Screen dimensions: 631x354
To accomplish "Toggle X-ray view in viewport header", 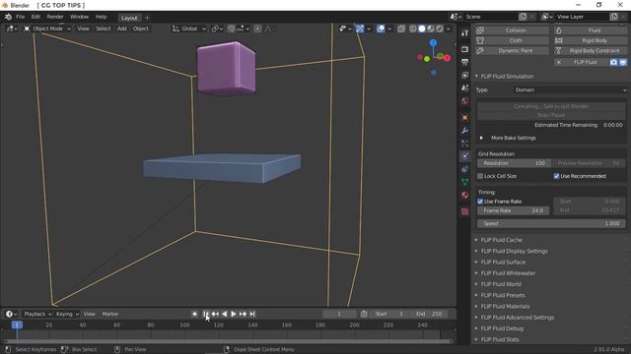I will tap(401, 29).
